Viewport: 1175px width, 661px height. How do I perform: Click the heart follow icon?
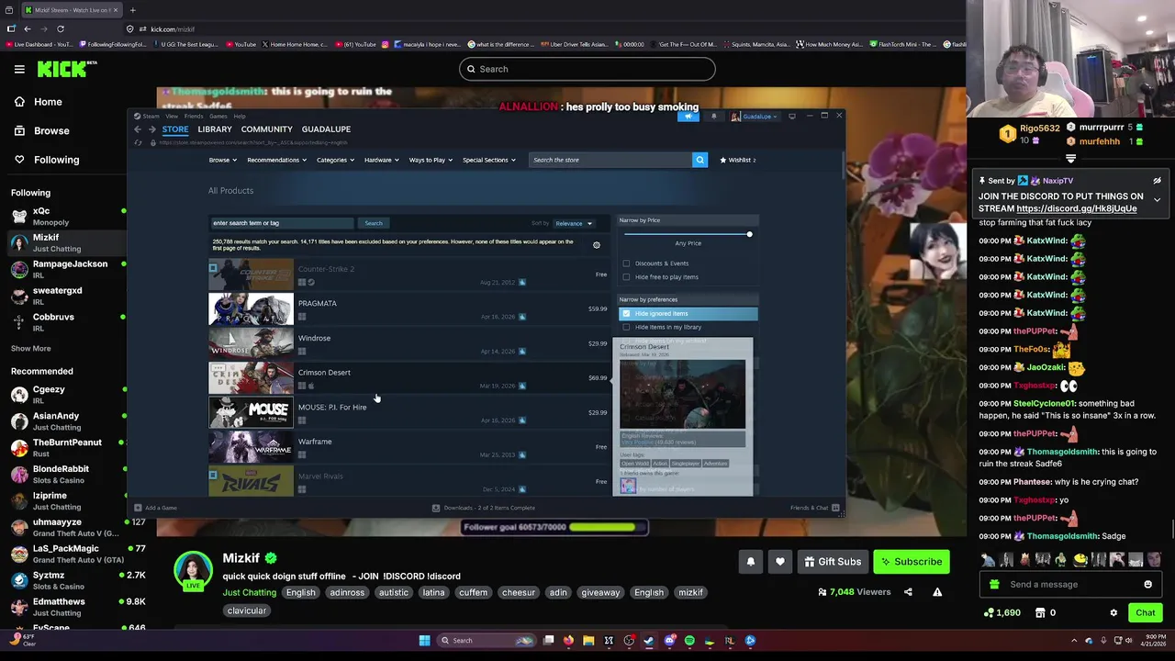779,562
